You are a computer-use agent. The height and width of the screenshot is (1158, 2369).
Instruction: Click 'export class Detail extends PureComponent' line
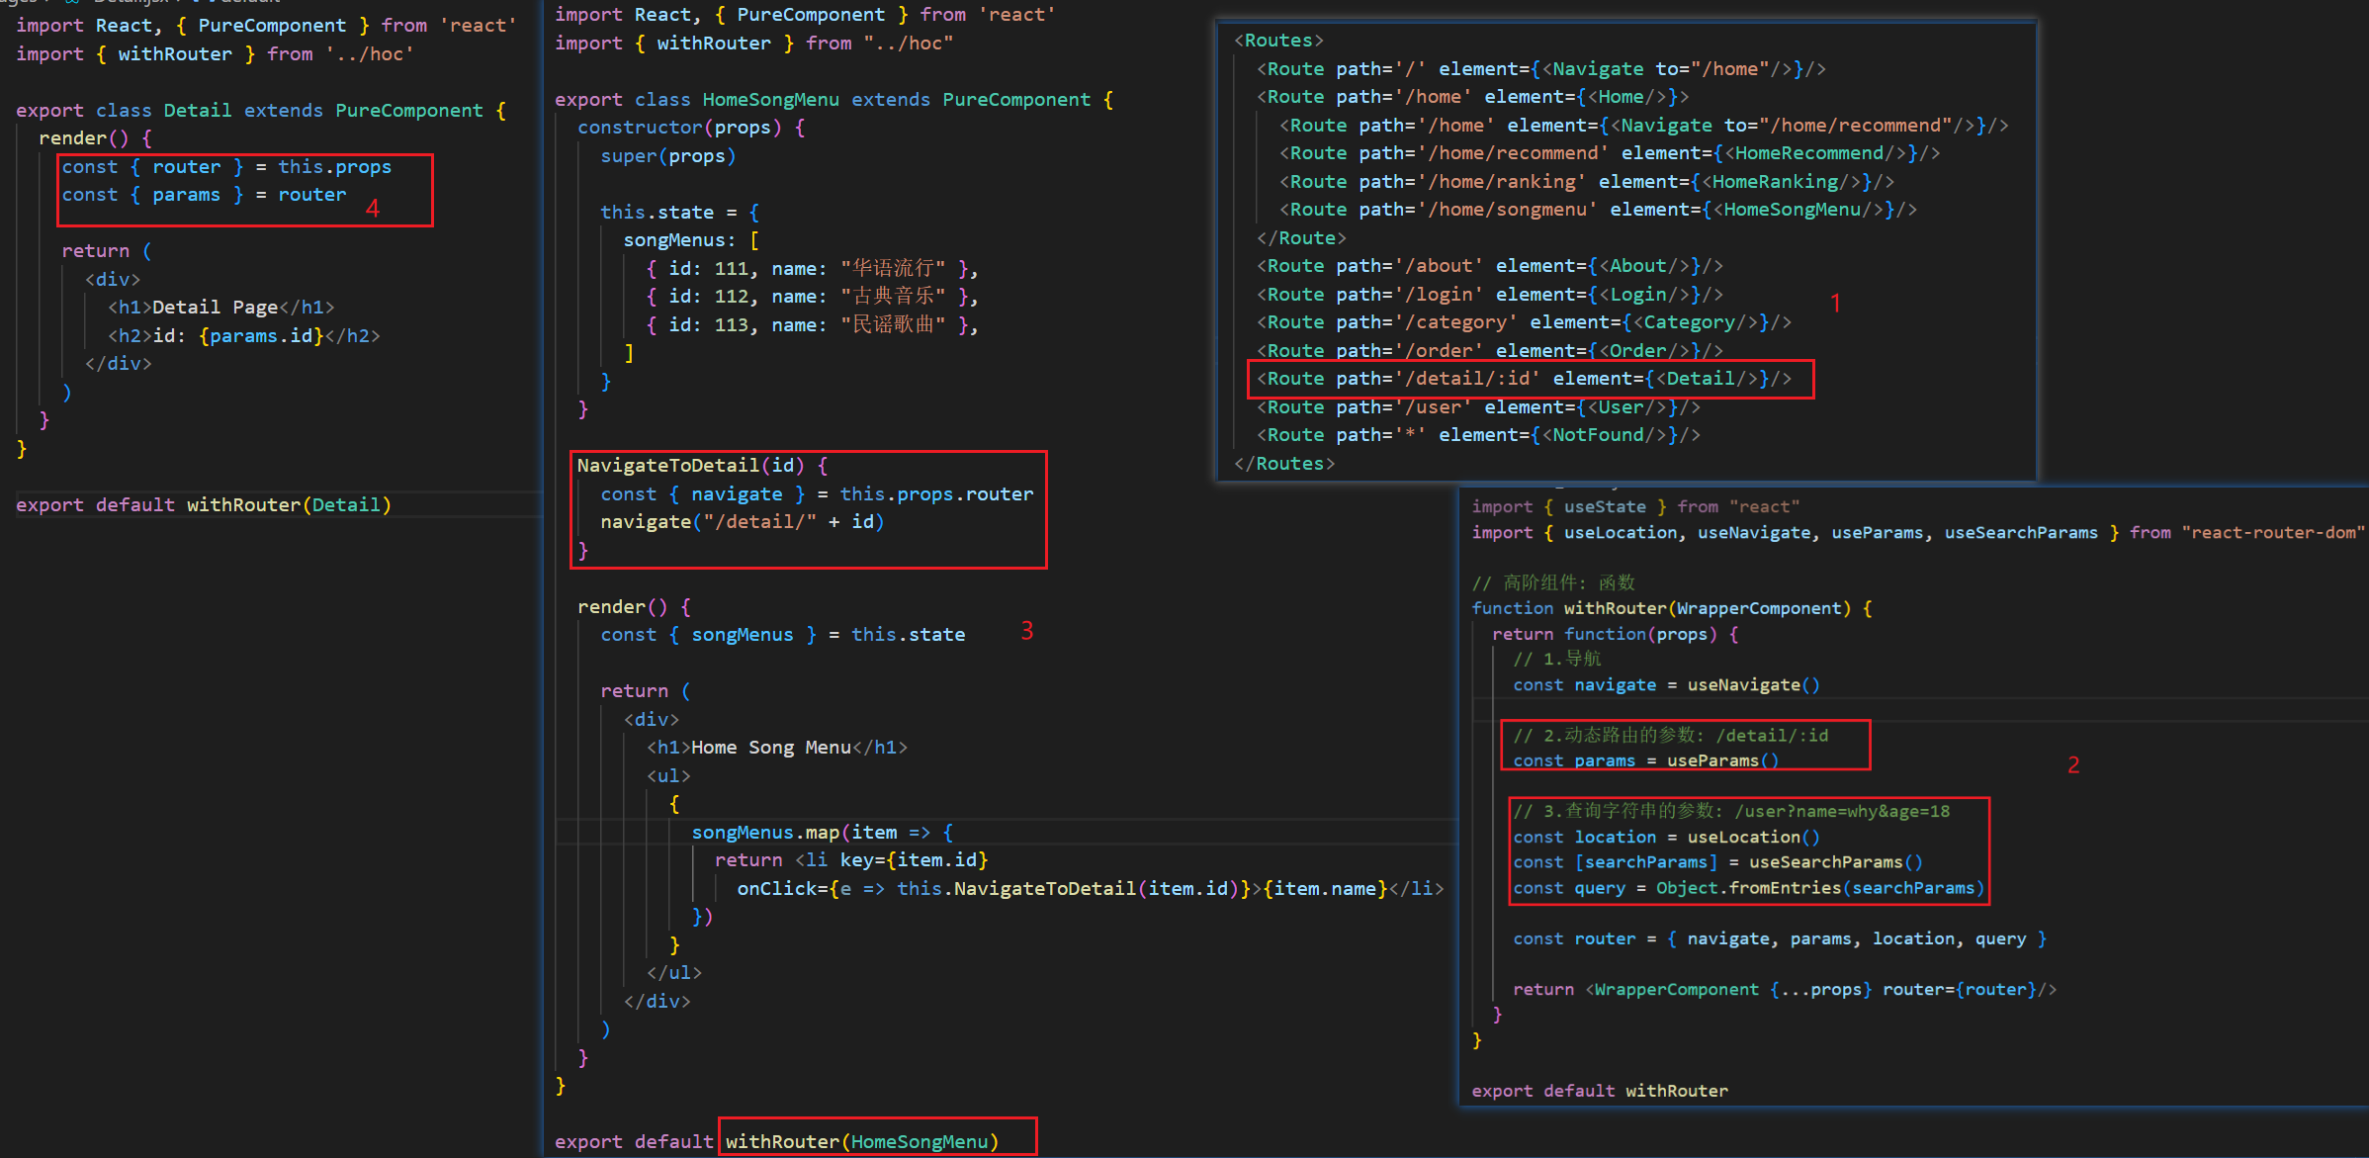[261, 111]
